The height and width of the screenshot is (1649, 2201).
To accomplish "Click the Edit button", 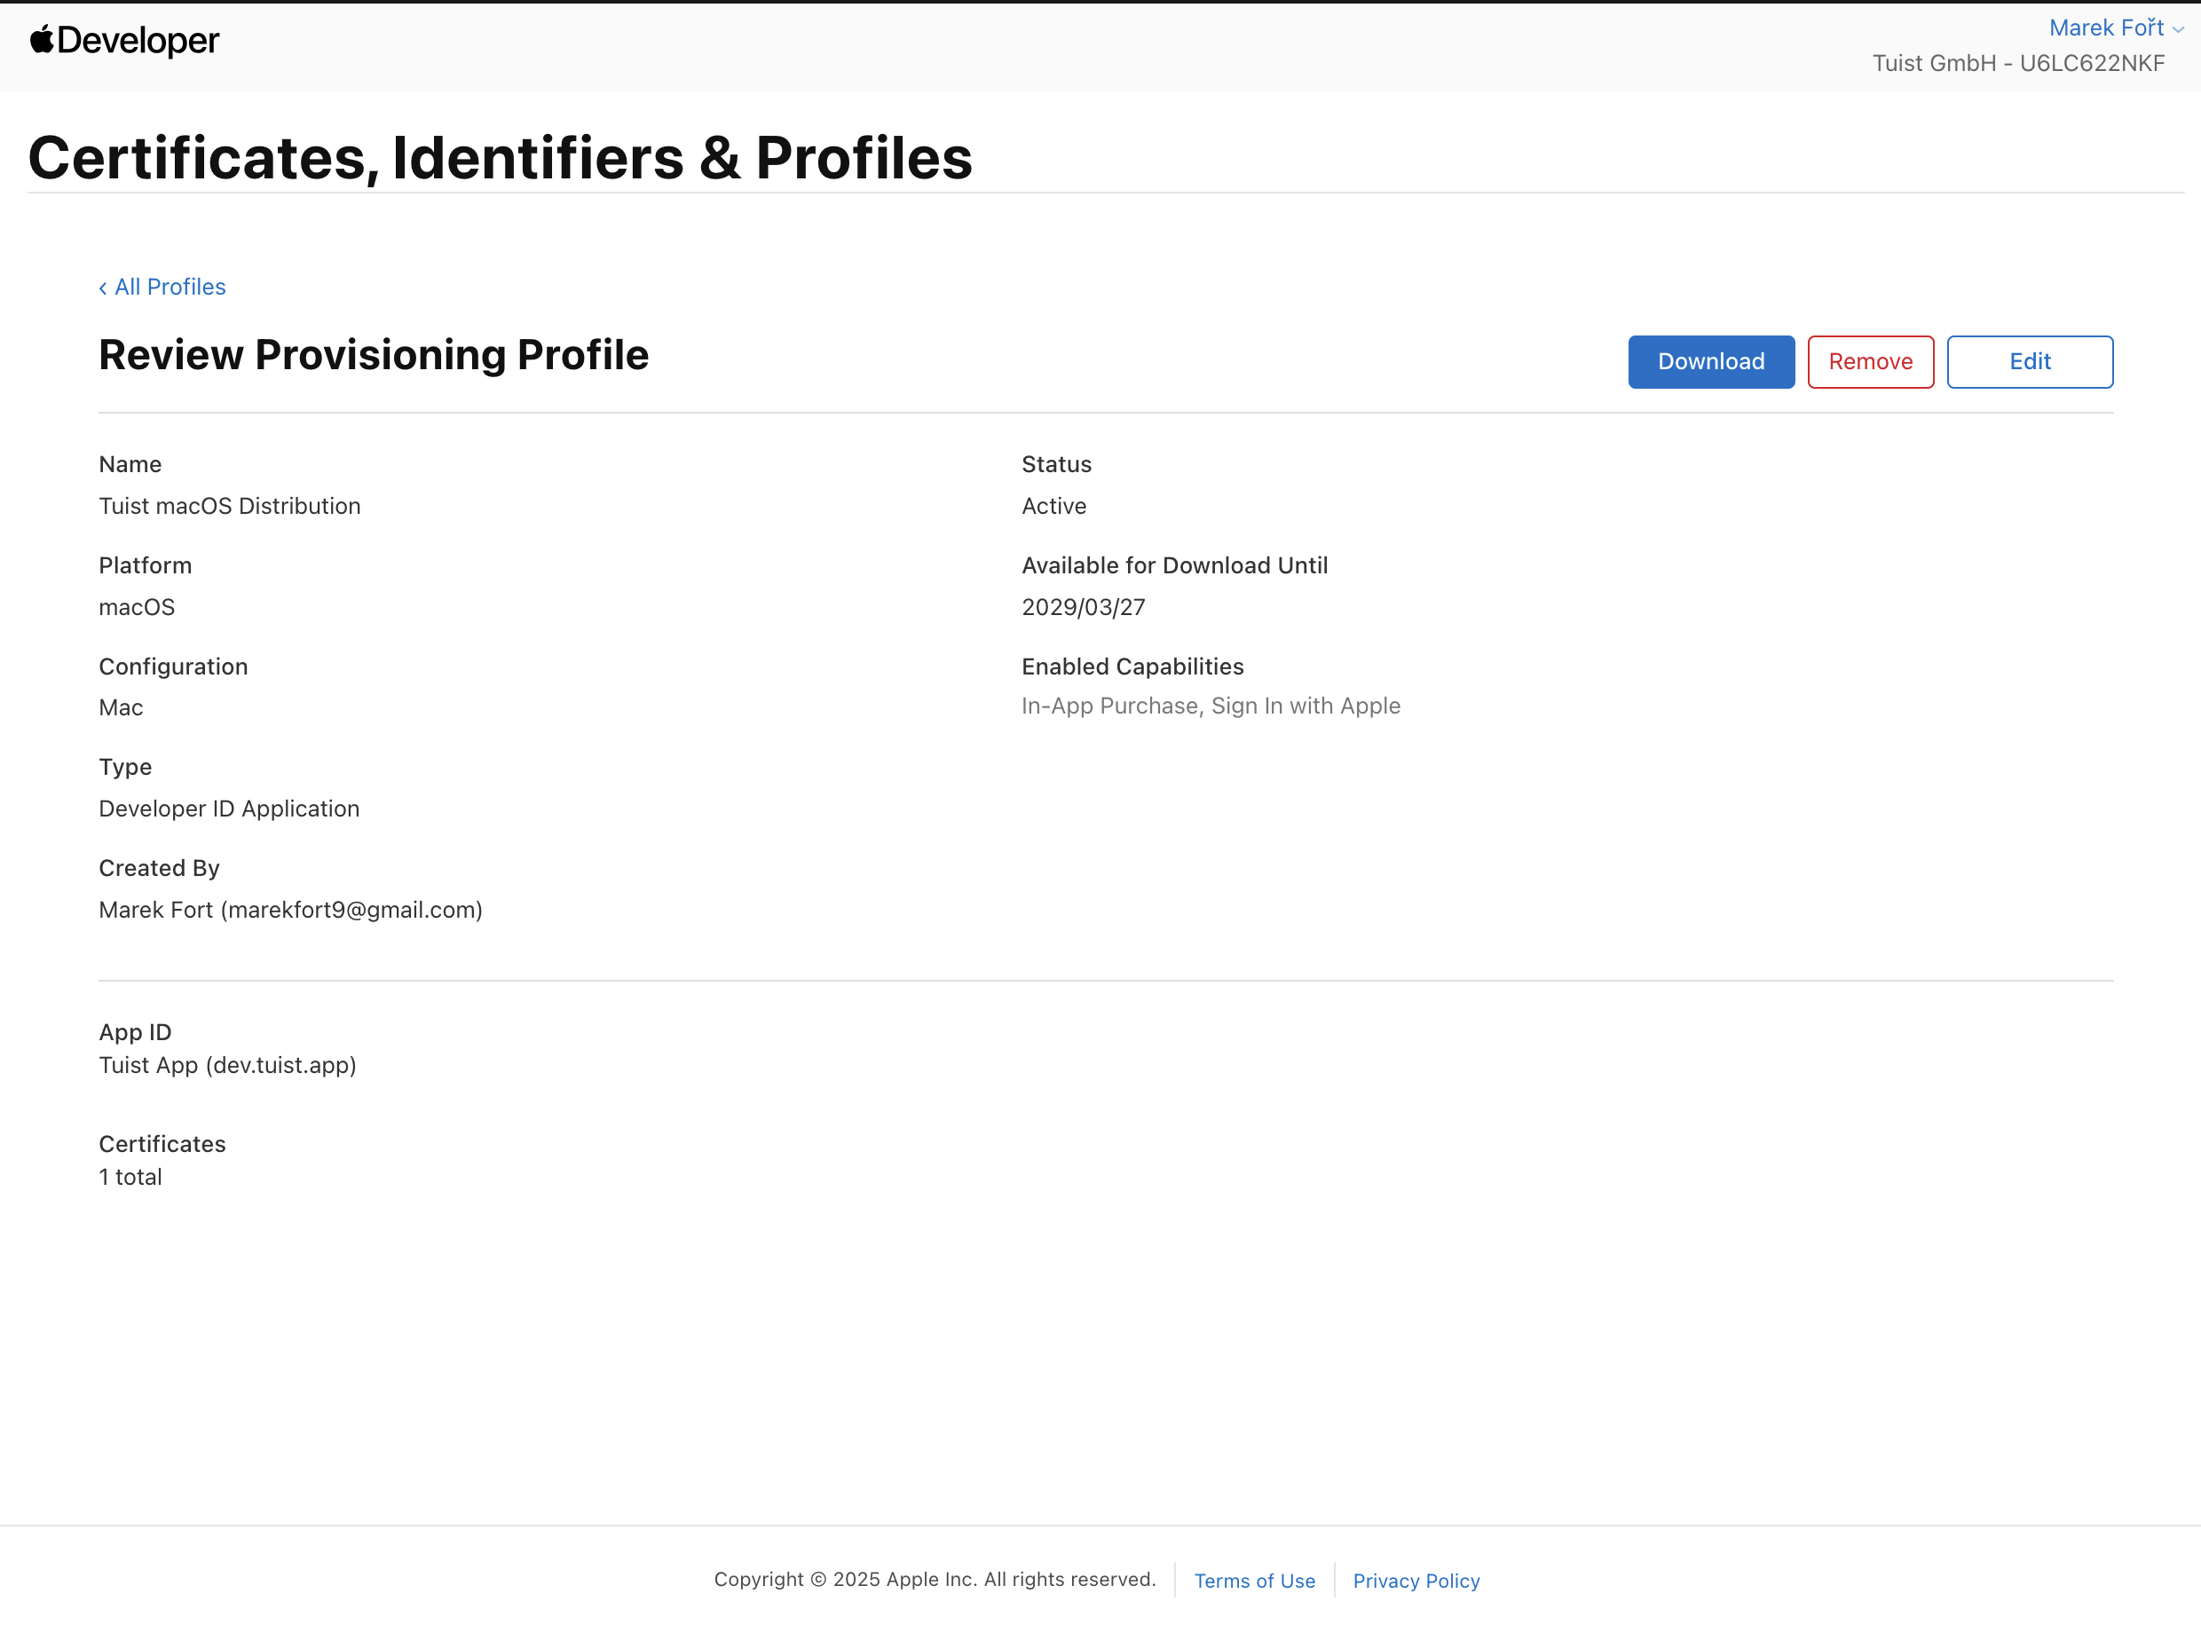I will pos(2029,361).
